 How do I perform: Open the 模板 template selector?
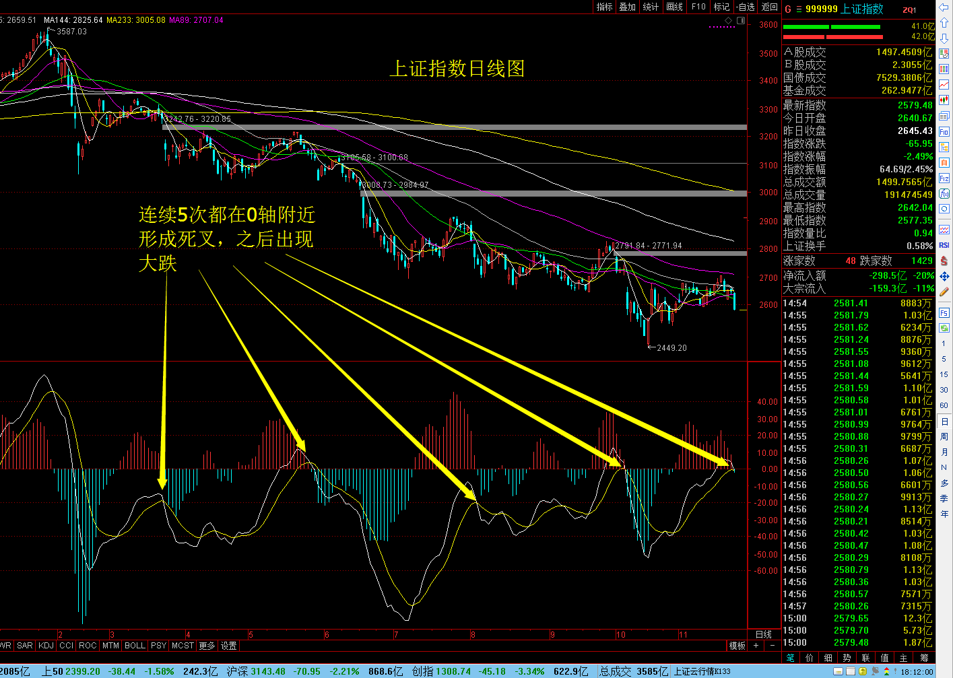pos(737,646)
